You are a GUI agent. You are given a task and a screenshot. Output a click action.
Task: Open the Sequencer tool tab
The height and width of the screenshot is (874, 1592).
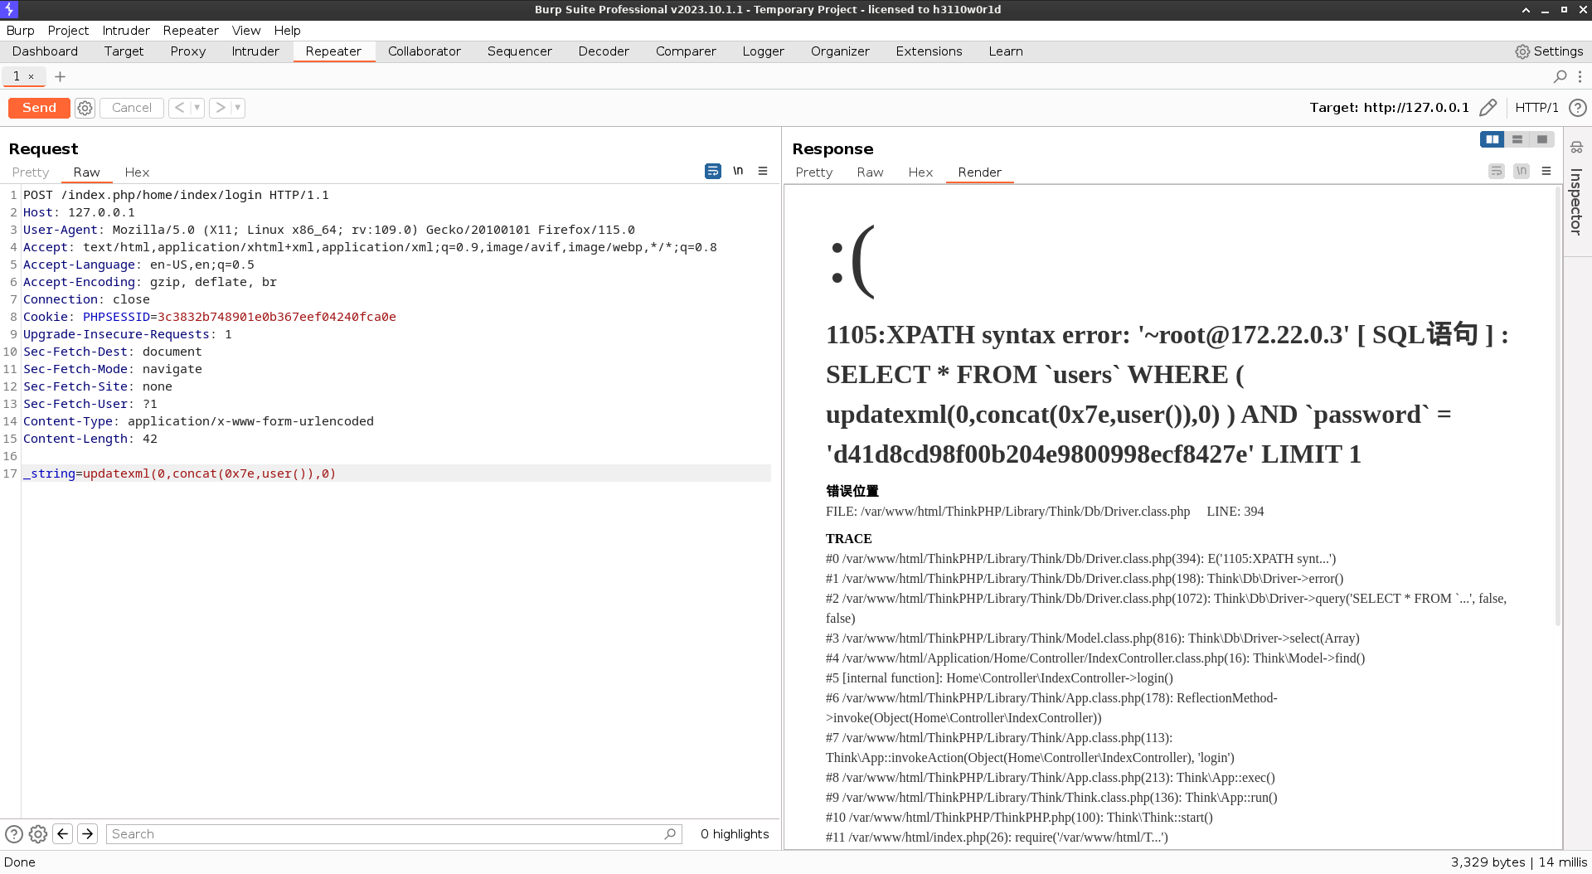[519, 51]
